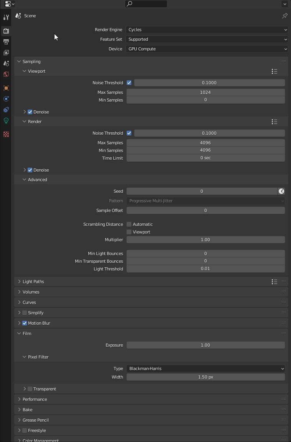The image size is (291, 442).
Task: Expand the Viewport Denoise subpanel
Action: (x=25, y=112)
